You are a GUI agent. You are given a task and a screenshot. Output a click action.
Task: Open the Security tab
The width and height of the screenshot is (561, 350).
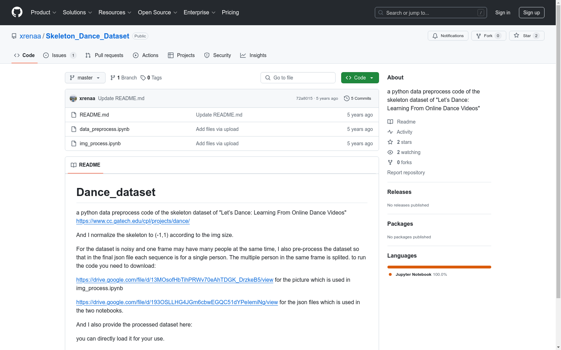218,55
